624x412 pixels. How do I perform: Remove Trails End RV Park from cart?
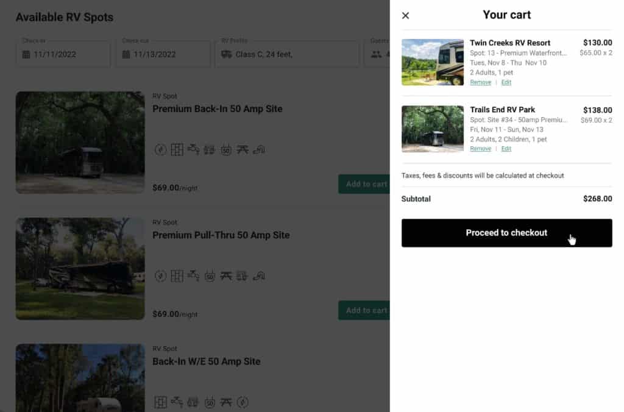point(480,149)
